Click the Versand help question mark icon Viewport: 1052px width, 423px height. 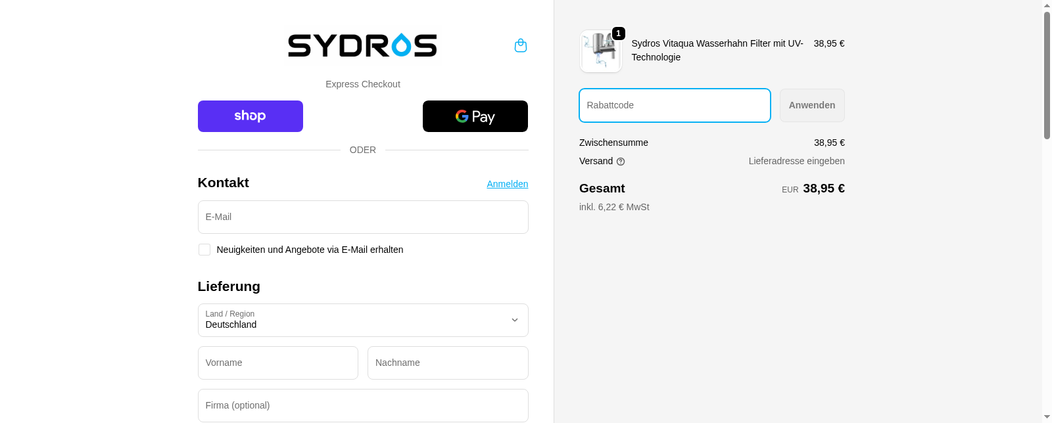coord(621,162)
